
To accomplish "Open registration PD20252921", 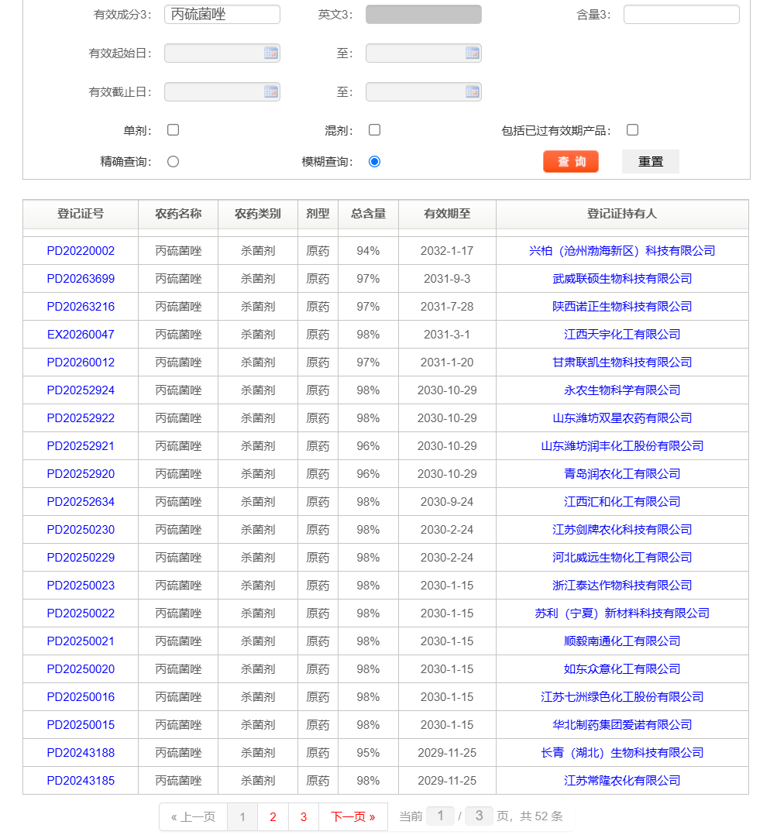I will pyautogui.click(x=81, y=445).
